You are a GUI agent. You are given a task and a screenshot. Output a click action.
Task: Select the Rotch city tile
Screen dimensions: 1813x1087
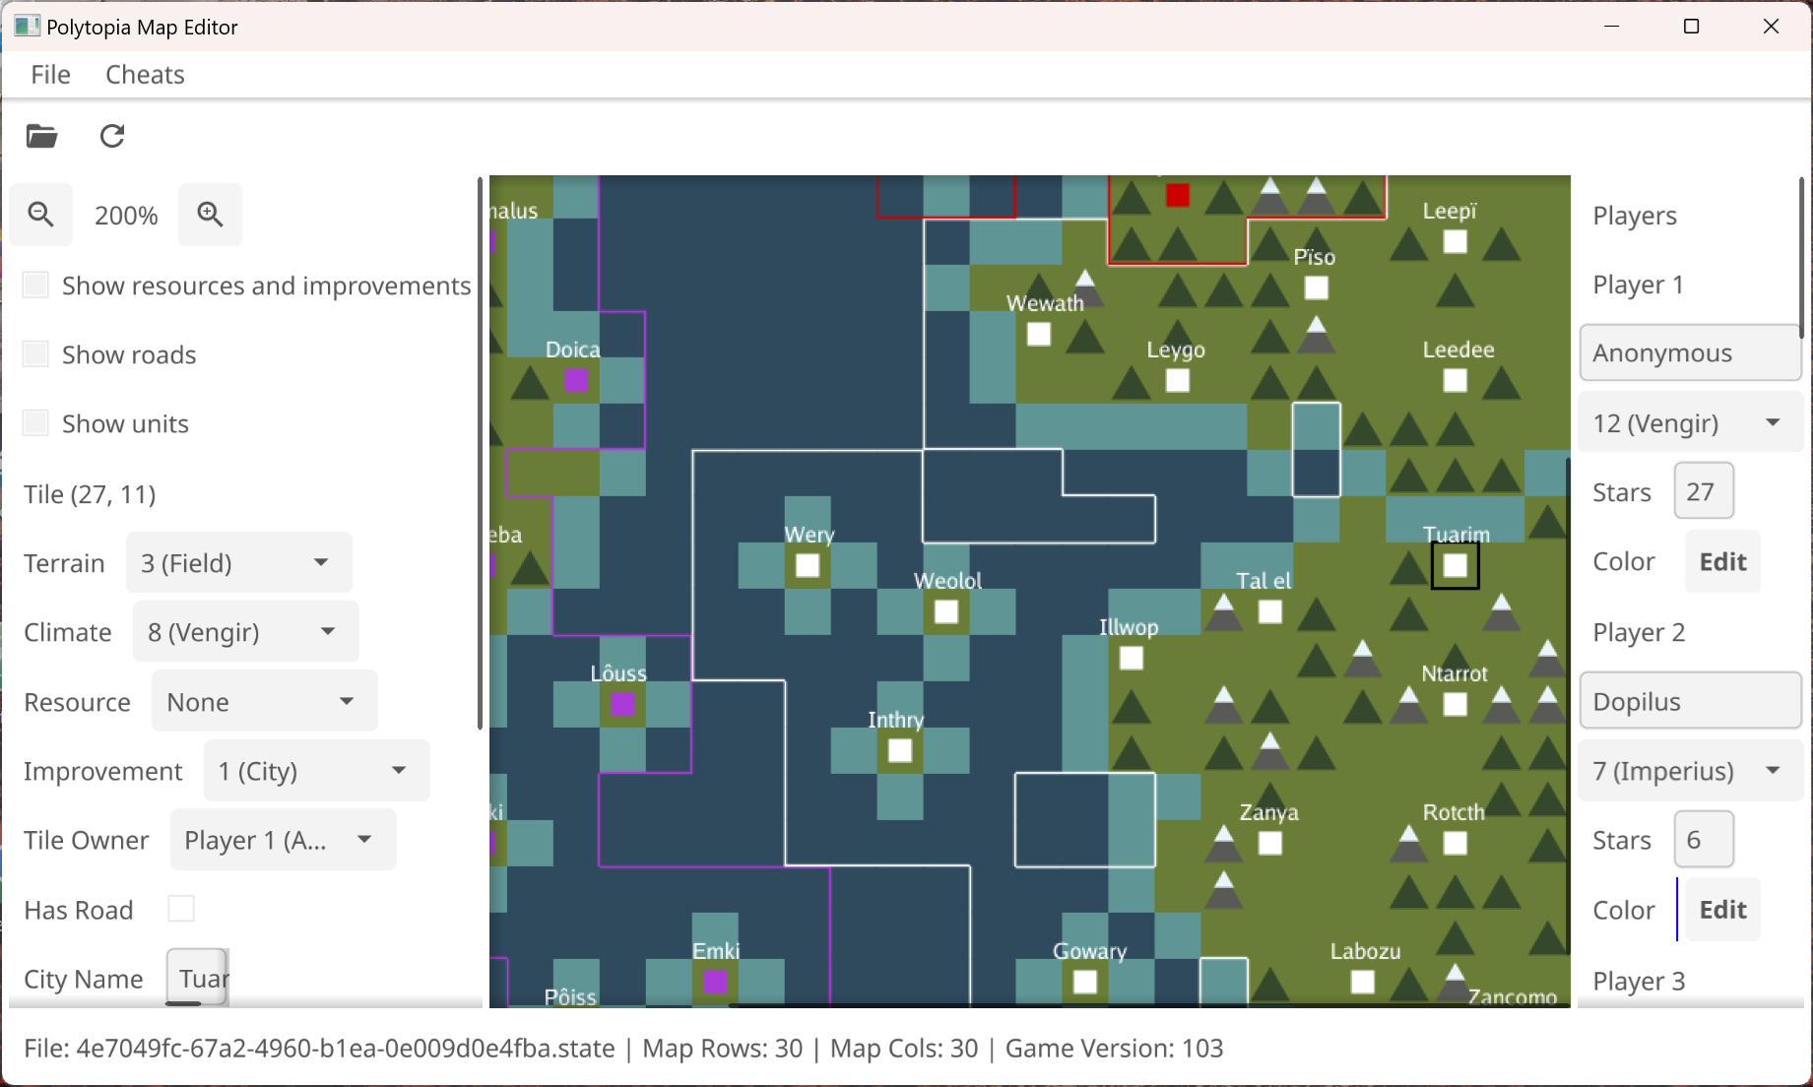[1456, 844]
